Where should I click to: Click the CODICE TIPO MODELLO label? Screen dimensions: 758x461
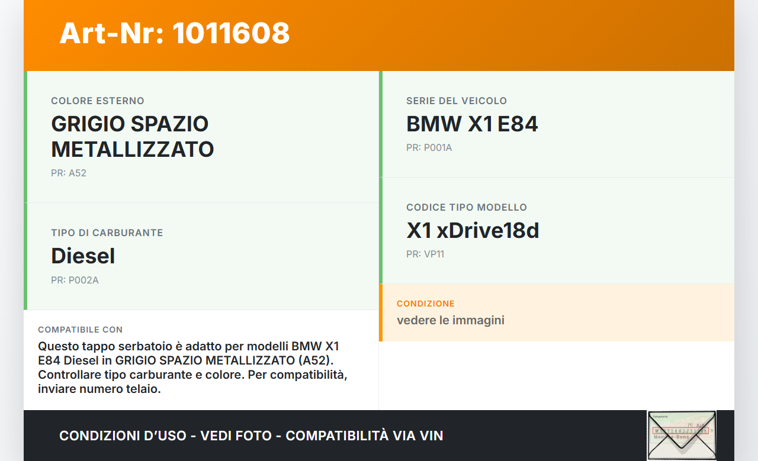coord(467,208)
